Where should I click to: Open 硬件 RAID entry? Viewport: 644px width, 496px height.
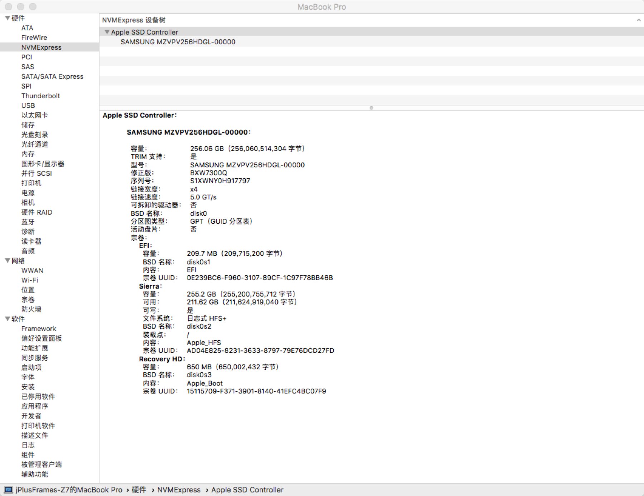click(36, 212)
